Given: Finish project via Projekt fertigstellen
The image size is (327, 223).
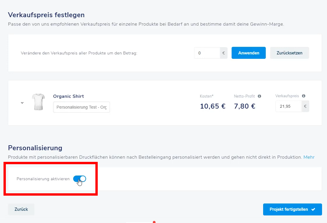Looking at the screenshot, I should pyautogui.click(x=292, y=210).
